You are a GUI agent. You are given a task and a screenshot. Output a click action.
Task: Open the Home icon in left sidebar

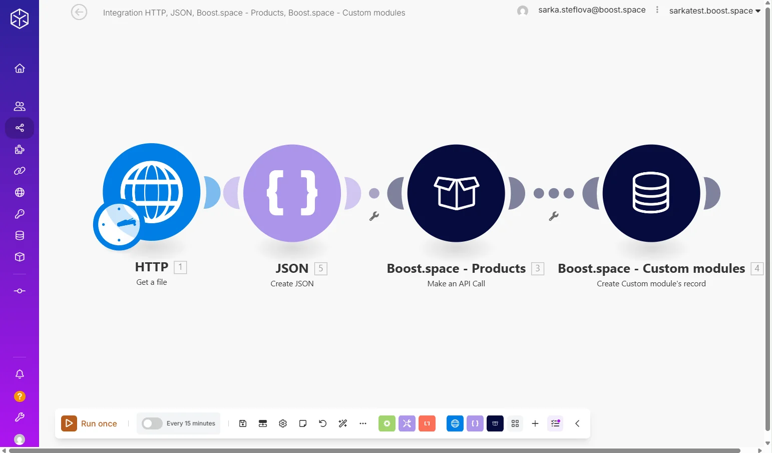click(20, 68)
